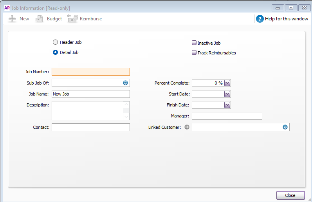Enable the Inactive Job checkbox
Viewport: 312px width, 202px height.
click(194, 43)
